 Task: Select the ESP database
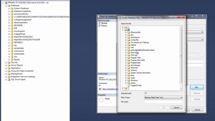tap(15, 28)
